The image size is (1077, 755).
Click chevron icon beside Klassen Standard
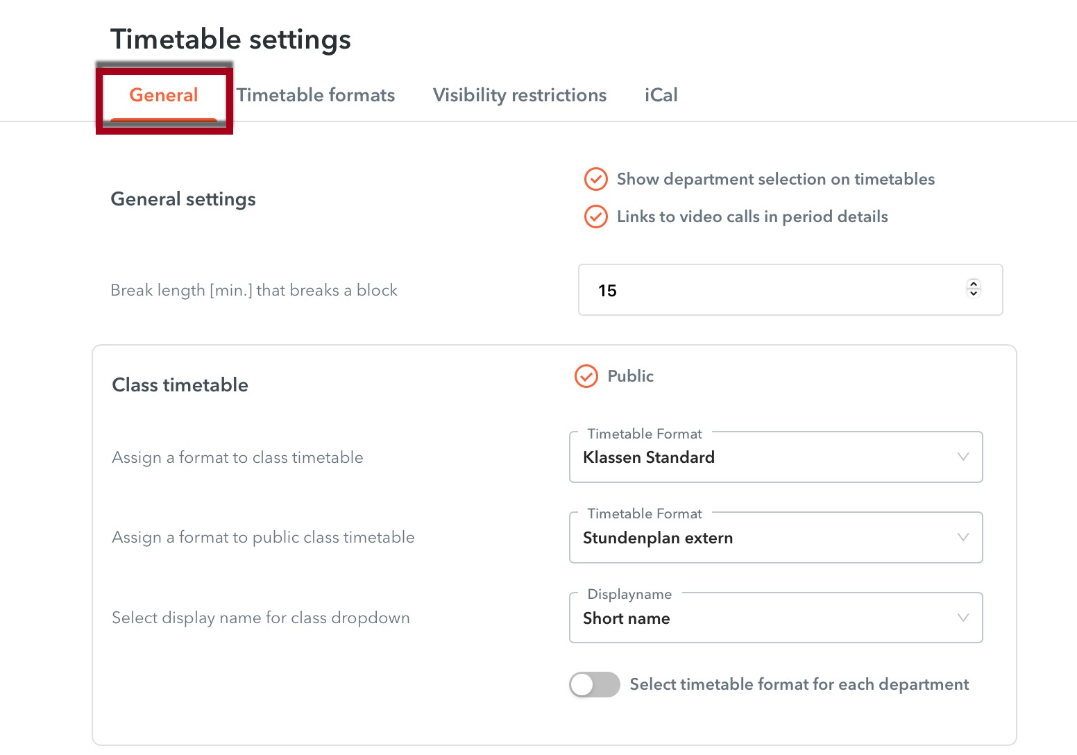pos(963,457)
